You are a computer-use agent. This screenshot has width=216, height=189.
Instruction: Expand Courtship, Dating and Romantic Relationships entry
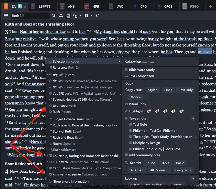(x=47, y=156)
